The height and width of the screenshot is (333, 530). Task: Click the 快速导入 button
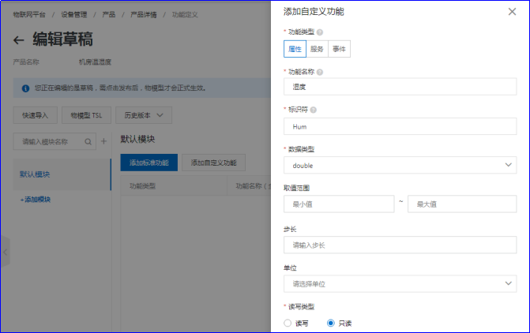tap(36, 115)
